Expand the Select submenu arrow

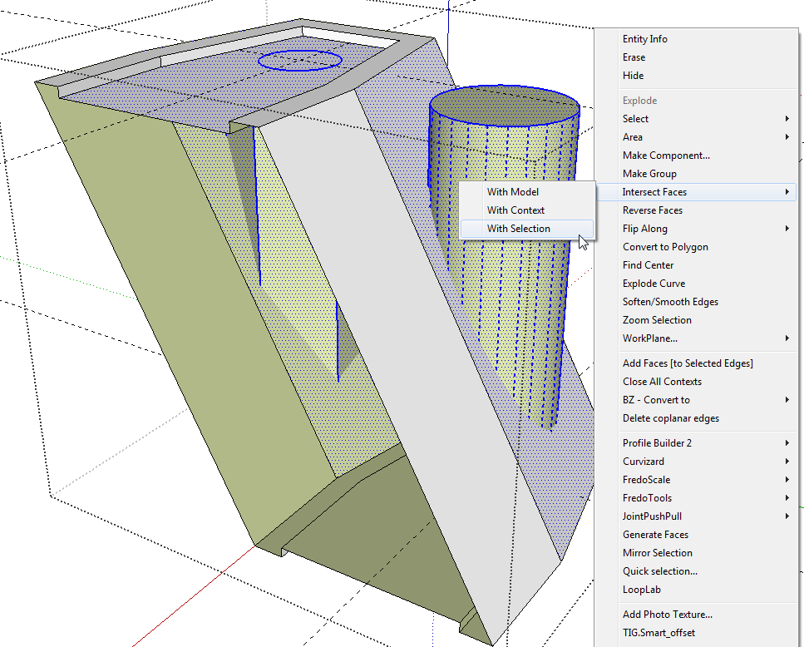787,119
